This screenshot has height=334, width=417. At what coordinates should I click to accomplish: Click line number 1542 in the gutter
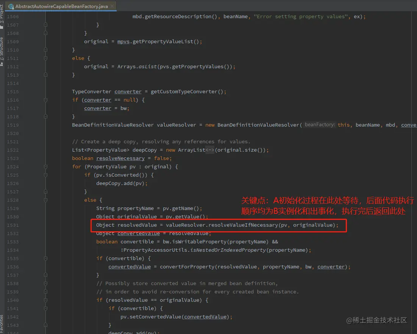coord(13,317)
